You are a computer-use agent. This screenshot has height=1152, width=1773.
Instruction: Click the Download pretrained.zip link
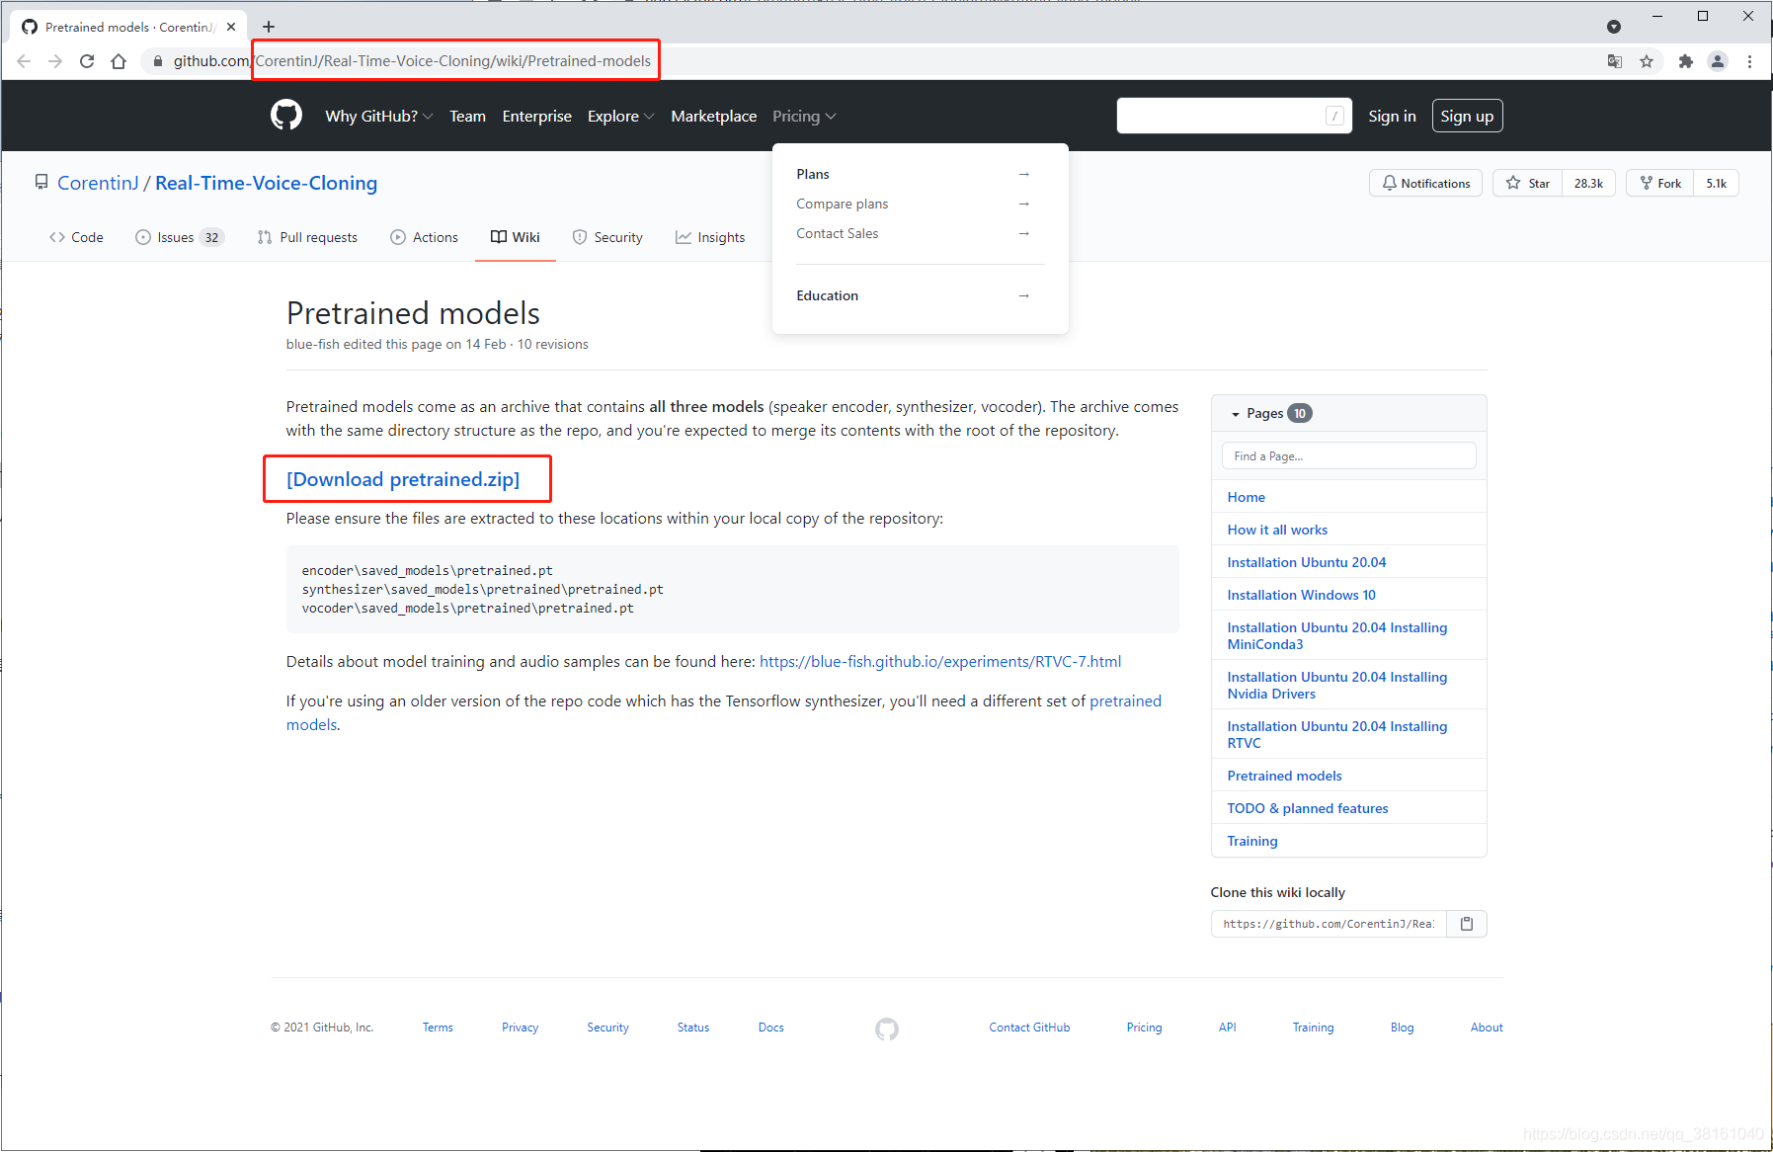[x=403, y=479]
